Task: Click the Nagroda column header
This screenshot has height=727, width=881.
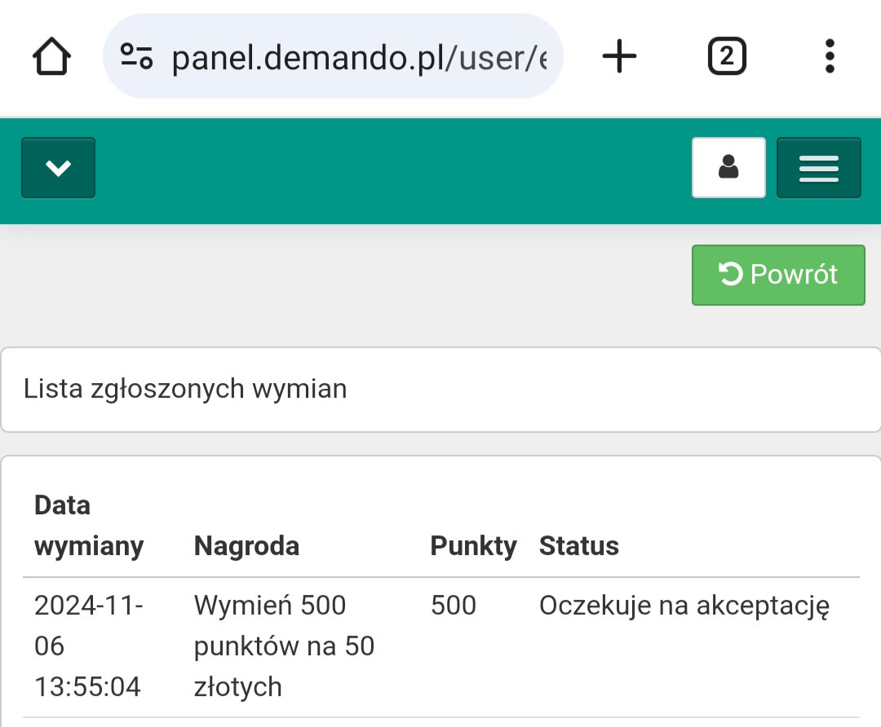Action: tap(246, 546)
